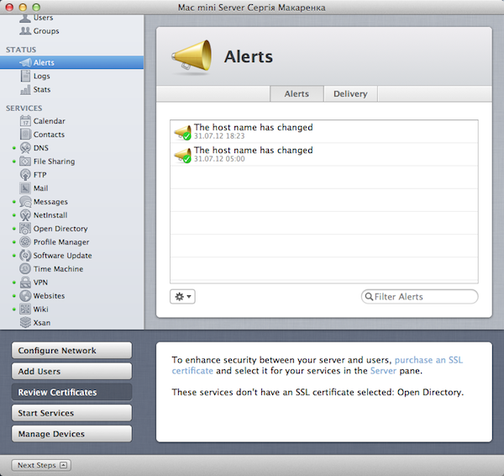Click the Logs text label
Viewport: 504px width, 476px height.
[42, 77]
